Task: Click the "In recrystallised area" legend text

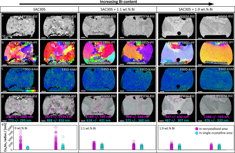Action: point(213,129)
